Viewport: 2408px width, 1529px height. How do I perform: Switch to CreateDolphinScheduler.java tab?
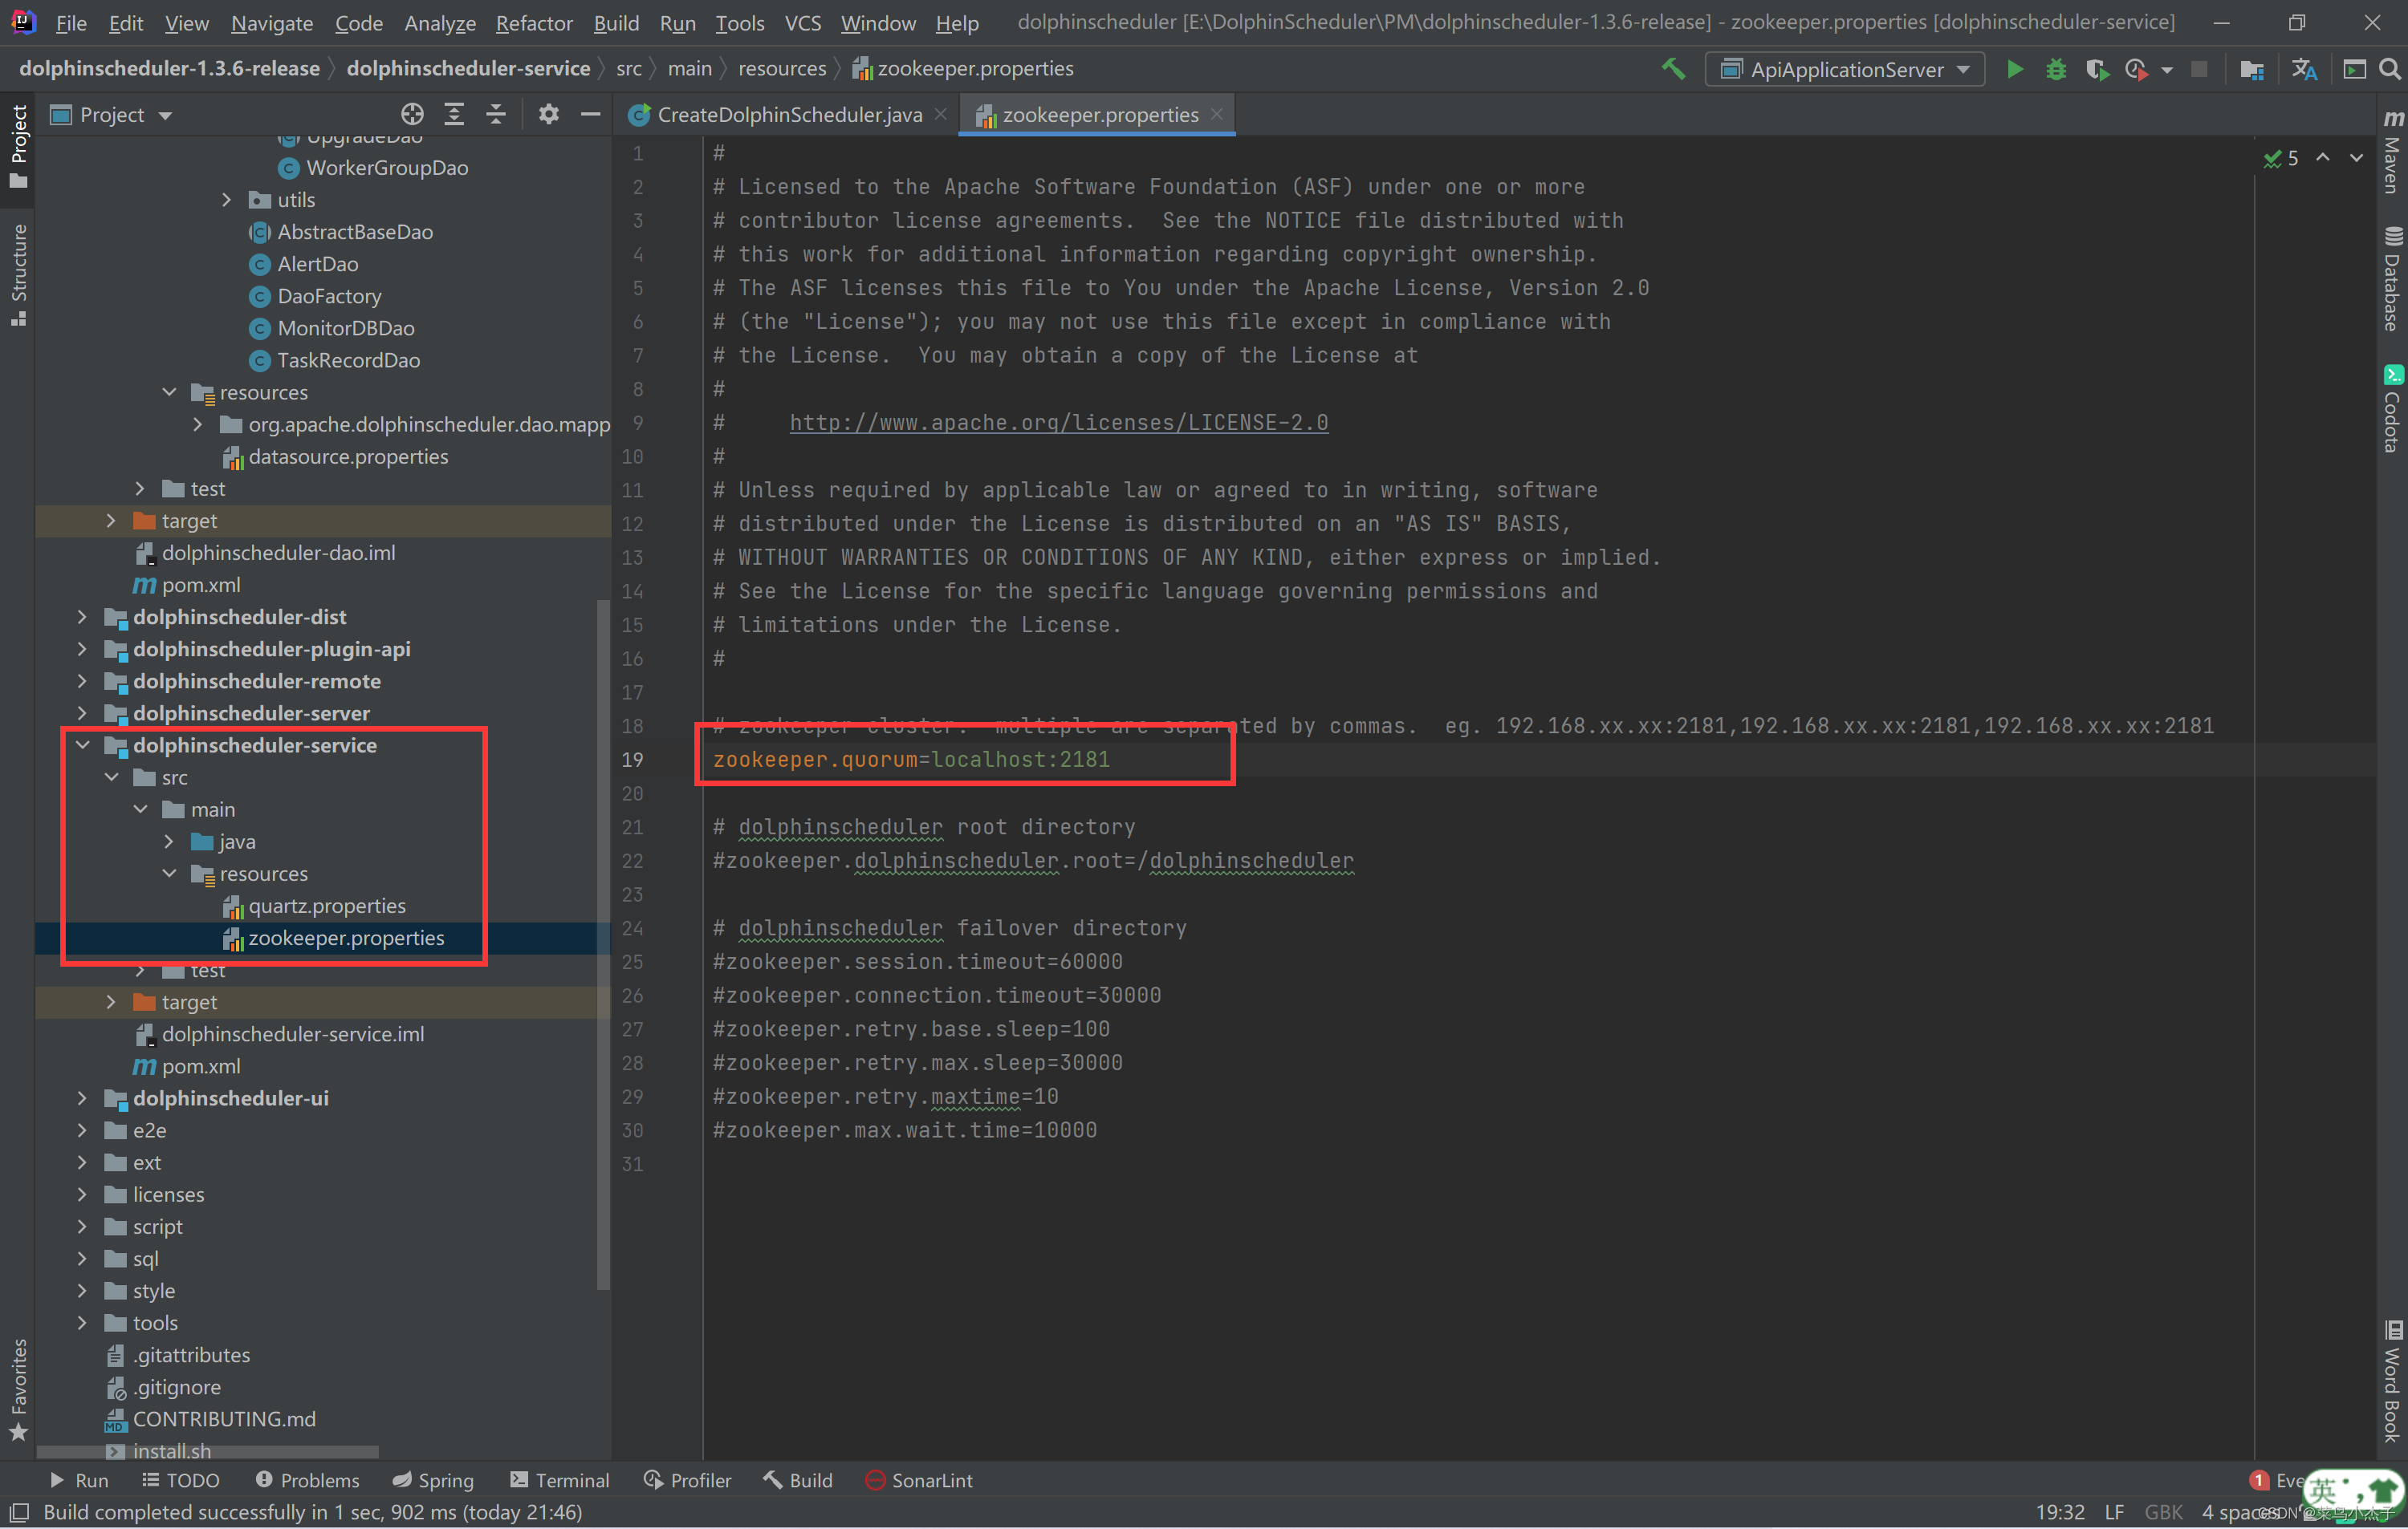(788, 115)
